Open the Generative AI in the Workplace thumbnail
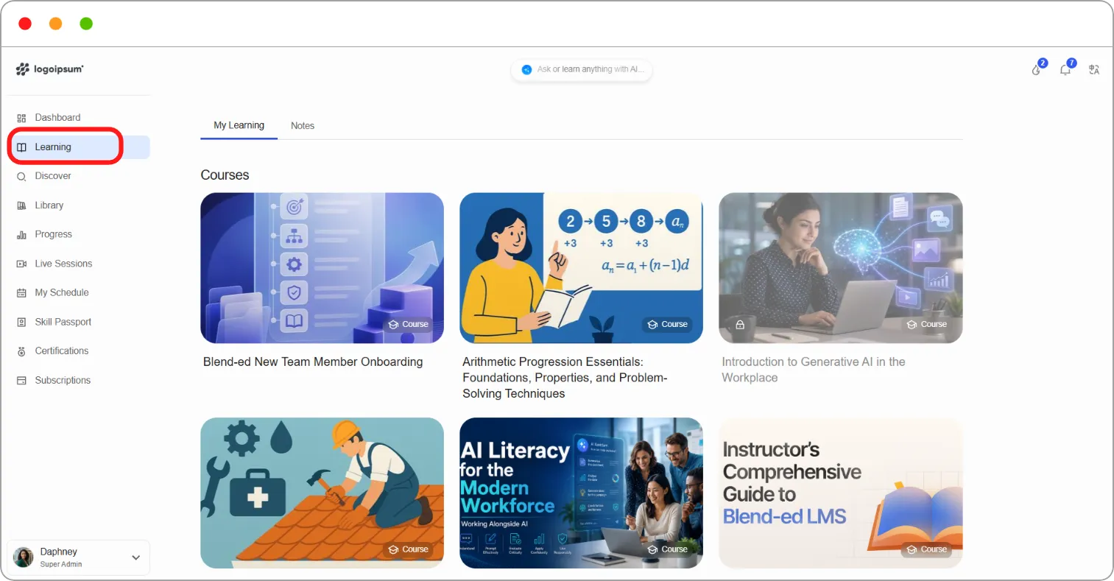The width and height of the screenshot is (1114, 581). [x=840, y=268]
